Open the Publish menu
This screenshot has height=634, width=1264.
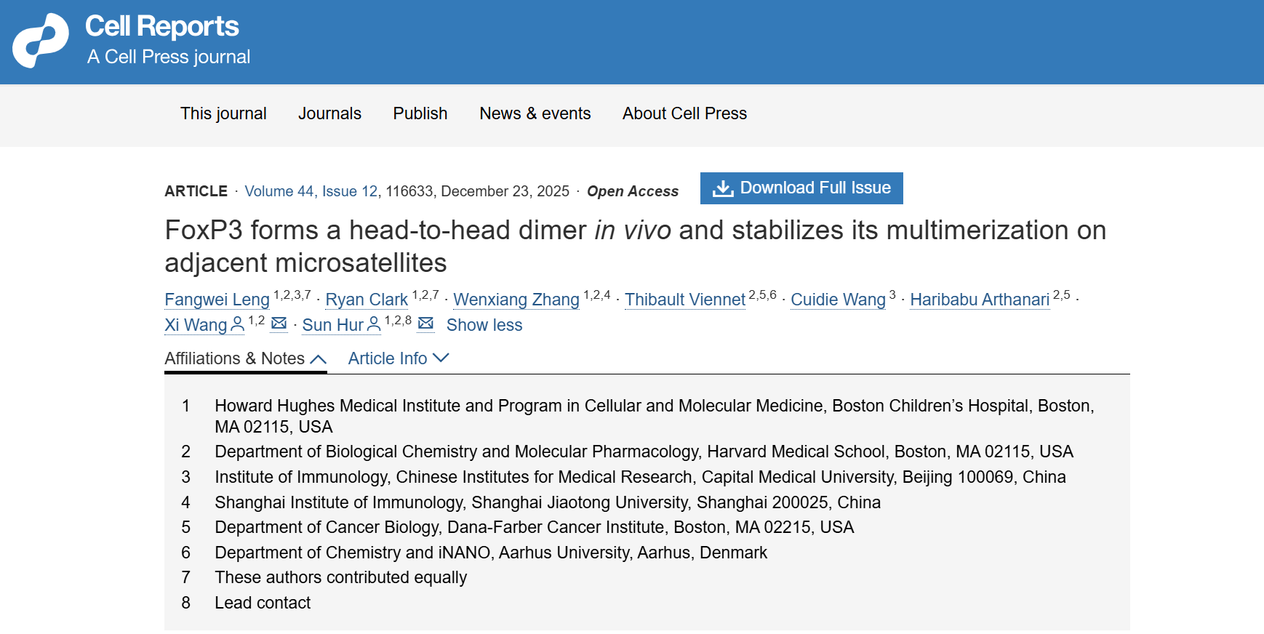pos(420,113)
